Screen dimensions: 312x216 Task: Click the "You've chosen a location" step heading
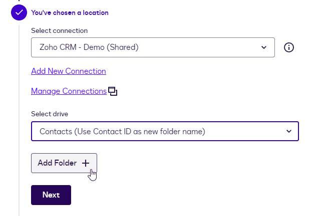(70, 12)
